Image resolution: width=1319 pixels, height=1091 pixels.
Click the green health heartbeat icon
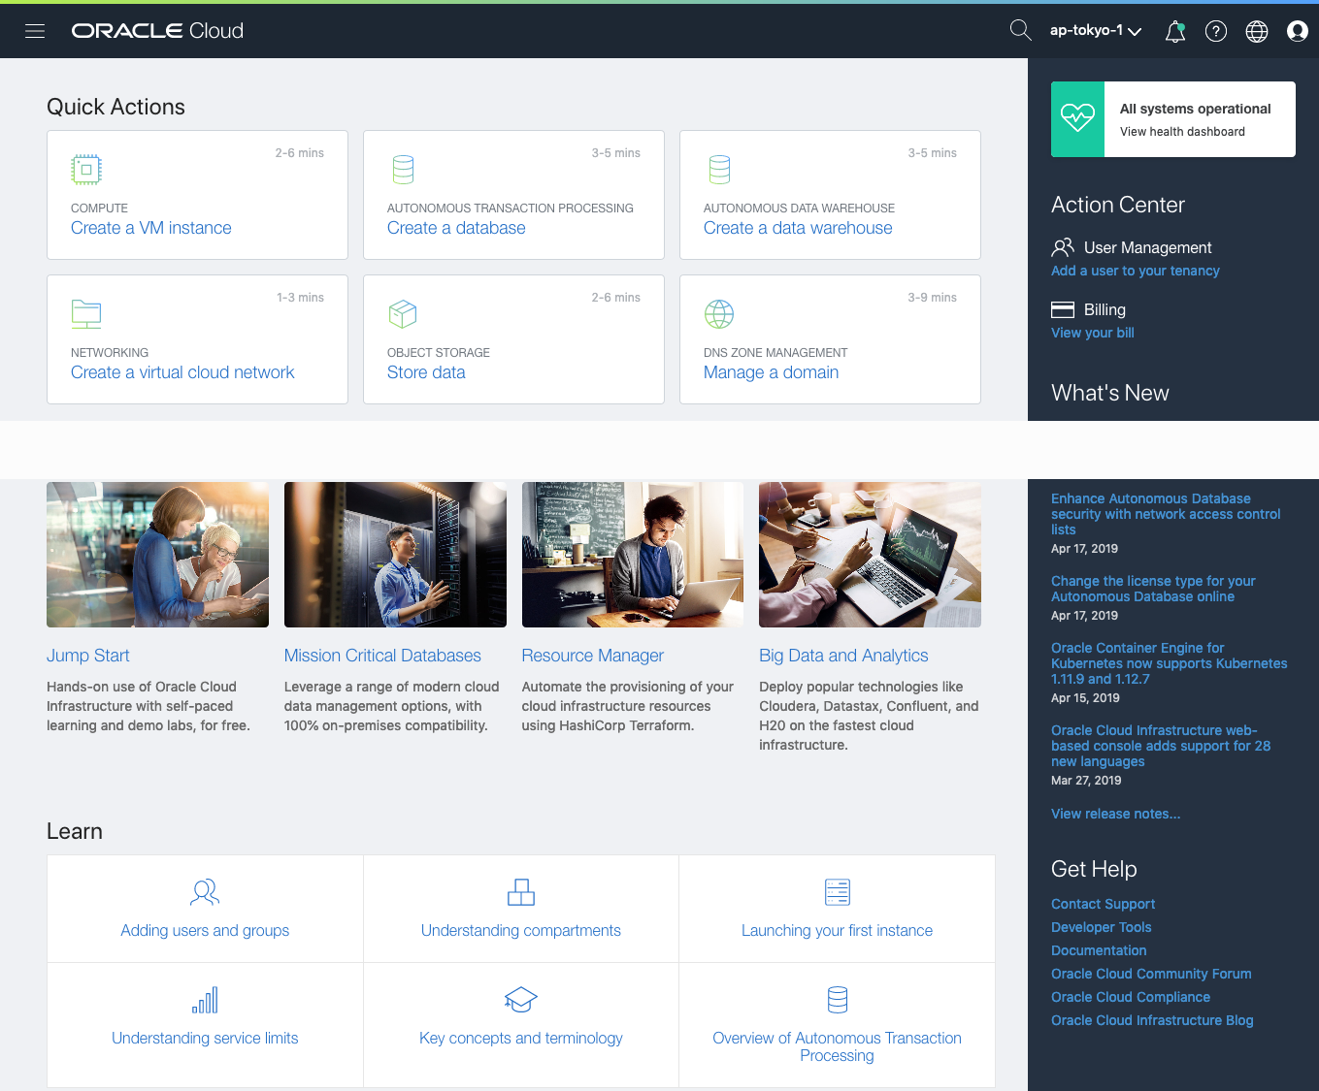[x=1077, y=119]
